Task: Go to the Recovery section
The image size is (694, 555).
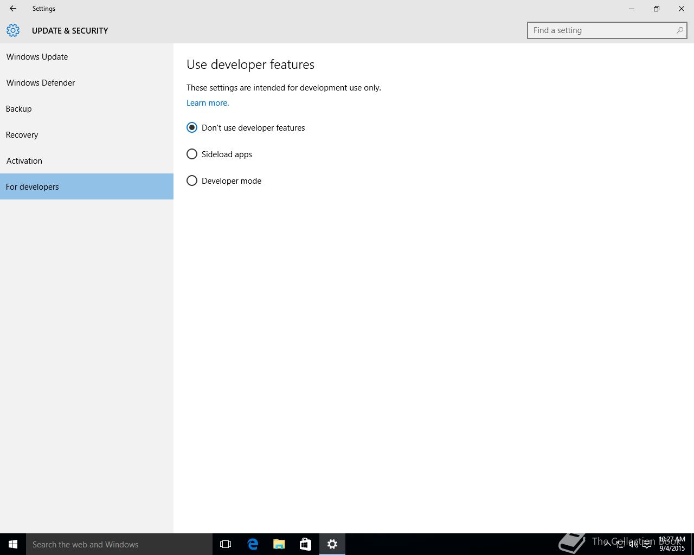Action: (87, 135)
